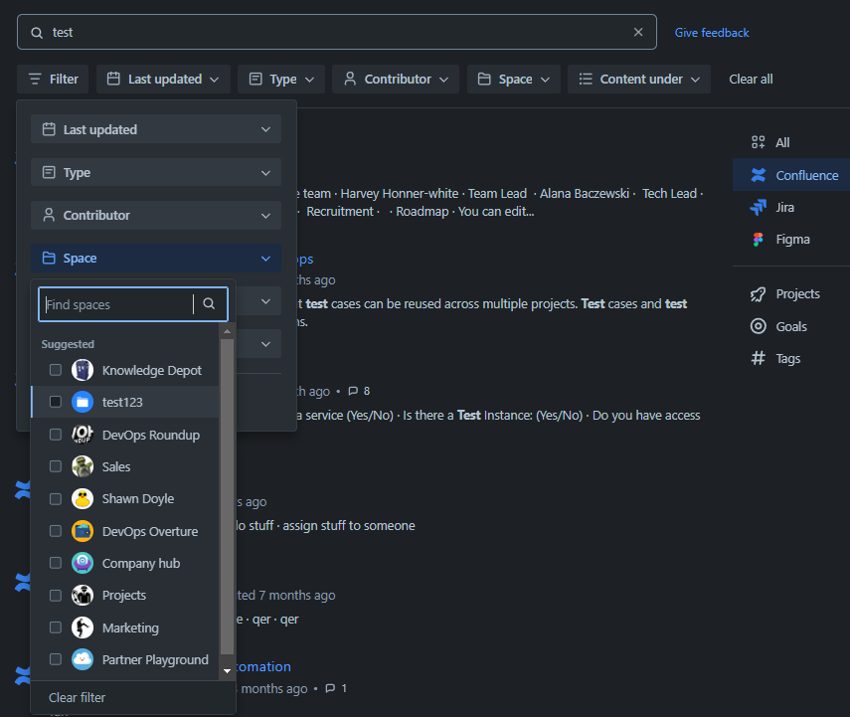Open the Type dropdown in the top filter bar
Image resolution: width=850 pixels, height=717 pixels.
point(280,80)
